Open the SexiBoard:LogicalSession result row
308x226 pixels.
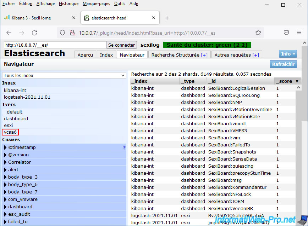213,88
